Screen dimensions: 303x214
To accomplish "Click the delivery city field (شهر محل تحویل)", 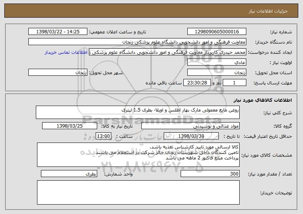I will click(58, 73).
